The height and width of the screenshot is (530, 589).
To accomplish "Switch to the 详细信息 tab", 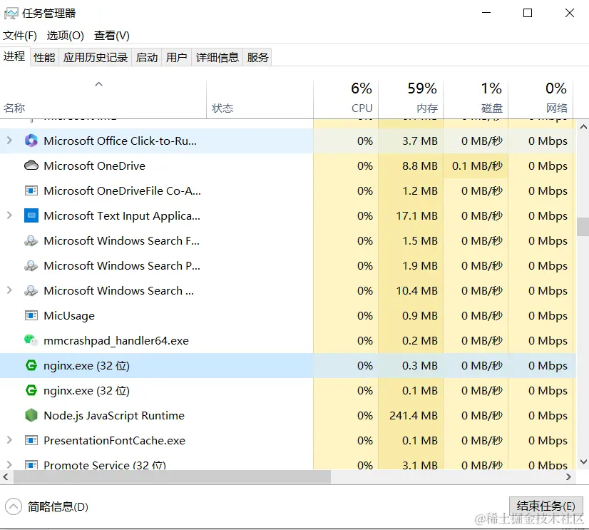I will [217, 58].
